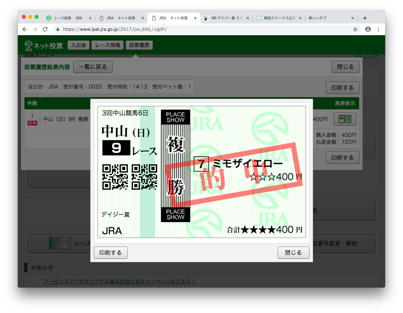Image resolution: width=403 pixels, height=313 pixels.
Task: Close the 梅田ステークス出馬 tab
Action: click(x=300, y=18)
